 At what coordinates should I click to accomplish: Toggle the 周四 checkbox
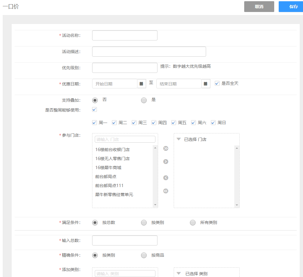[154, 123]
